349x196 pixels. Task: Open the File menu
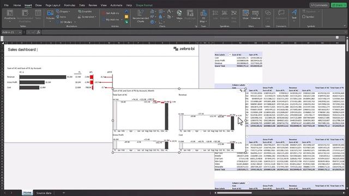(6, 5)
